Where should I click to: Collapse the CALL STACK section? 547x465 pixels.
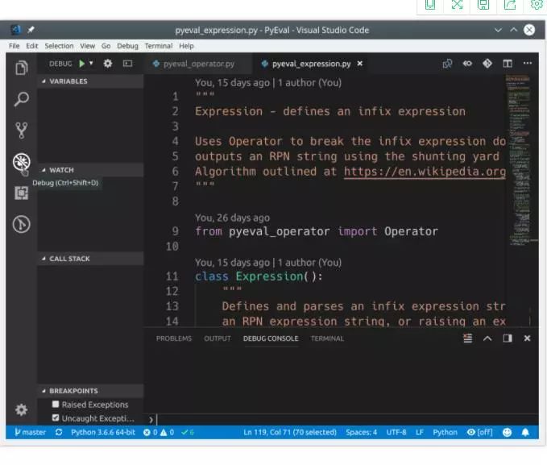coord(90,259)
